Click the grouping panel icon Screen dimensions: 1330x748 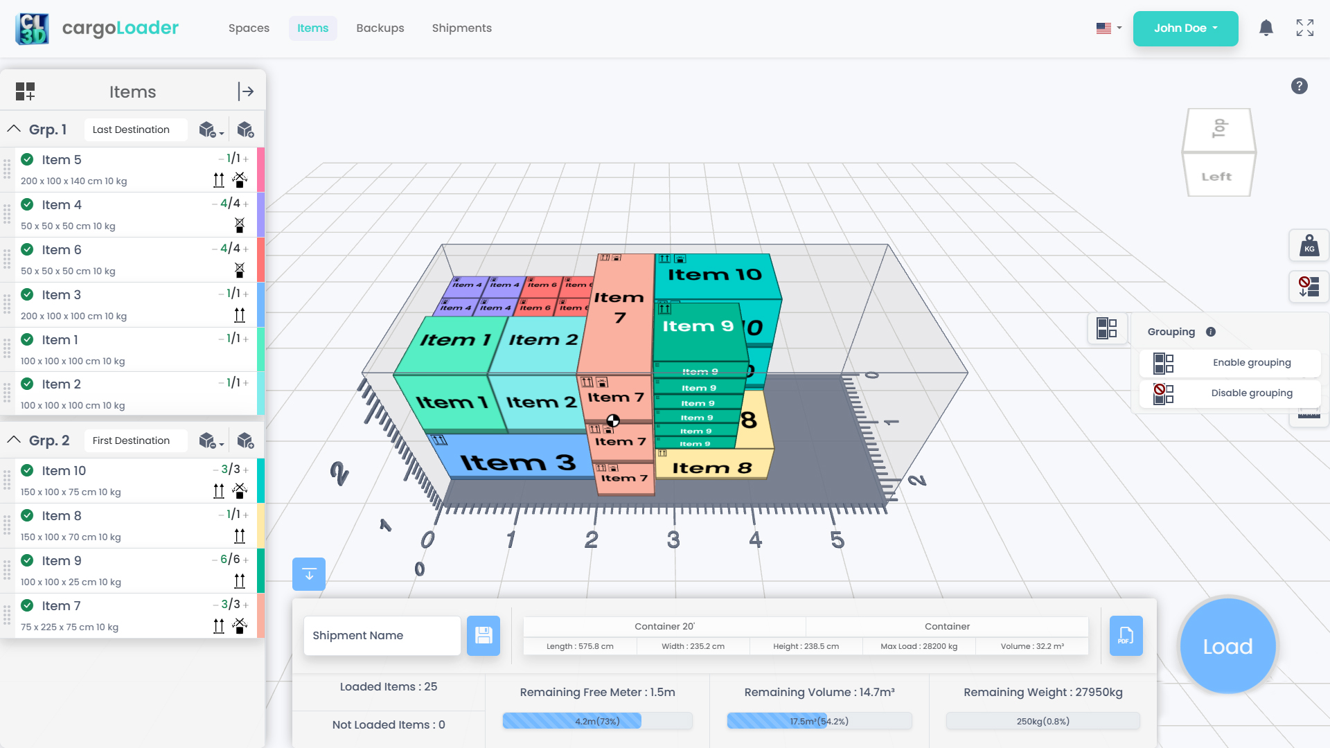[x=1107, y=328]
